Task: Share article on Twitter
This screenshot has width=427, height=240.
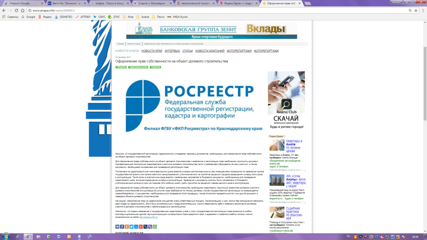Action: click(131, 227)
